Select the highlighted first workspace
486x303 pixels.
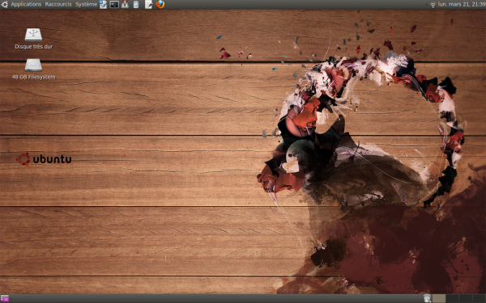click(x=438, y=298)
